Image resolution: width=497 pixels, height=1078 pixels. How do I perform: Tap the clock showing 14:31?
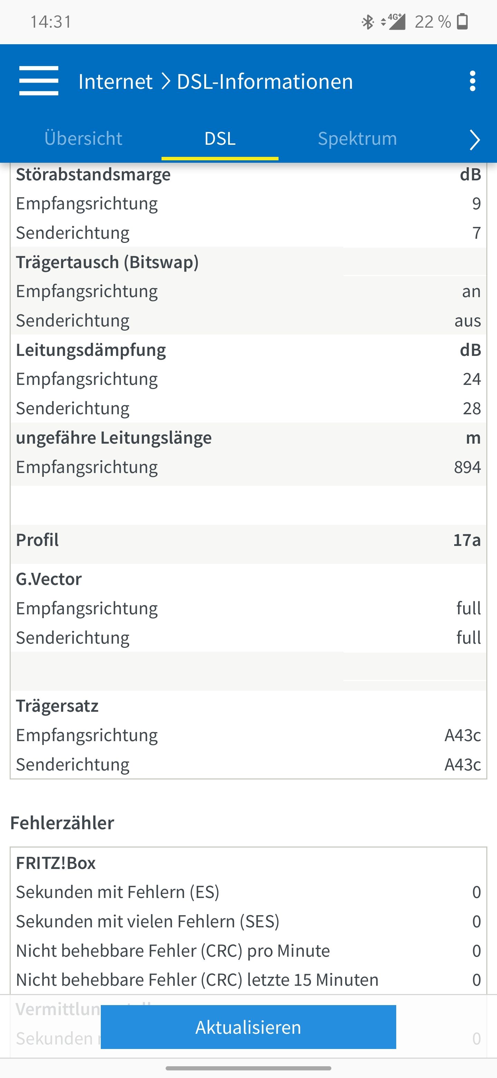pyautogui.click(x=51, y=22)
